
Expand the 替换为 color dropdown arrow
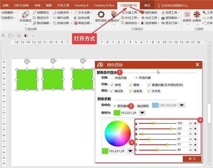click(142, 113)
